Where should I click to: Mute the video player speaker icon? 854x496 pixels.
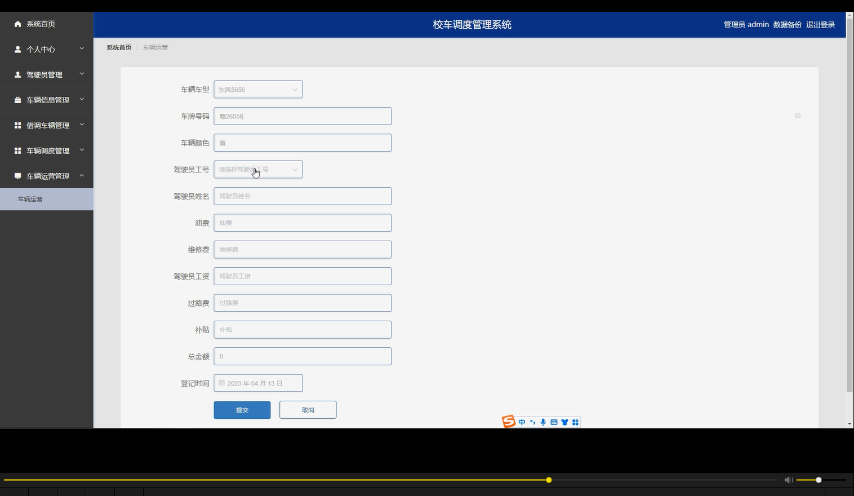788,480
